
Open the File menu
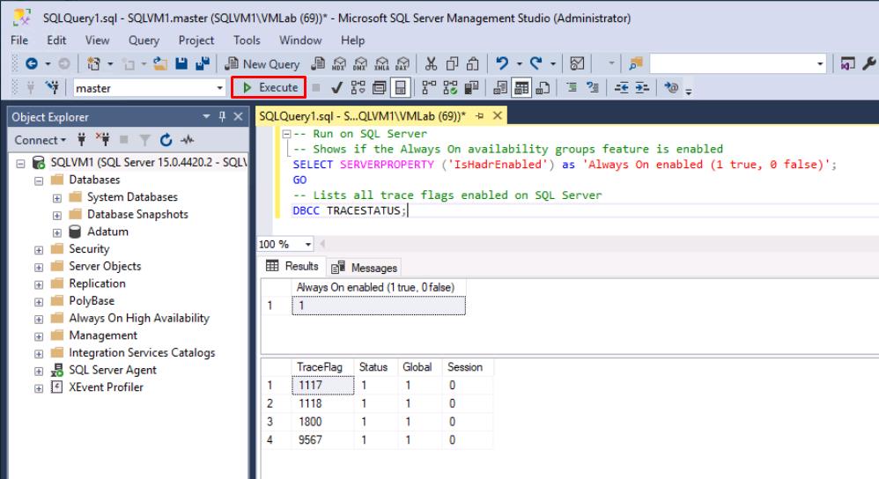19,41
